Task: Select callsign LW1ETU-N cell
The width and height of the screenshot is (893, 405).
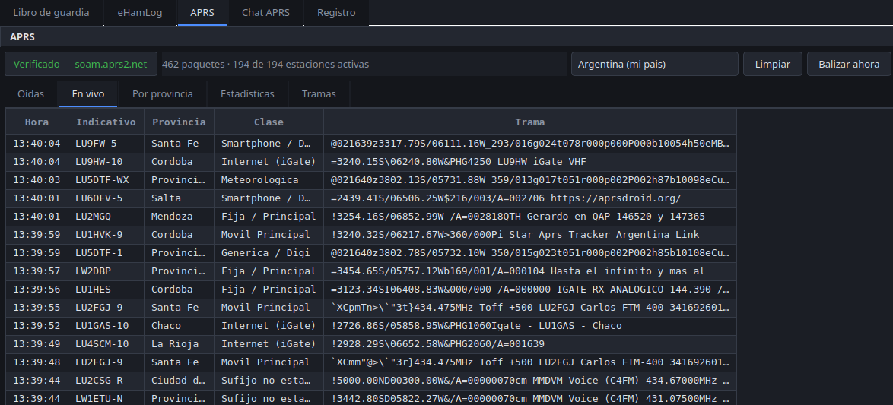Action: click(x=106, y=398)
